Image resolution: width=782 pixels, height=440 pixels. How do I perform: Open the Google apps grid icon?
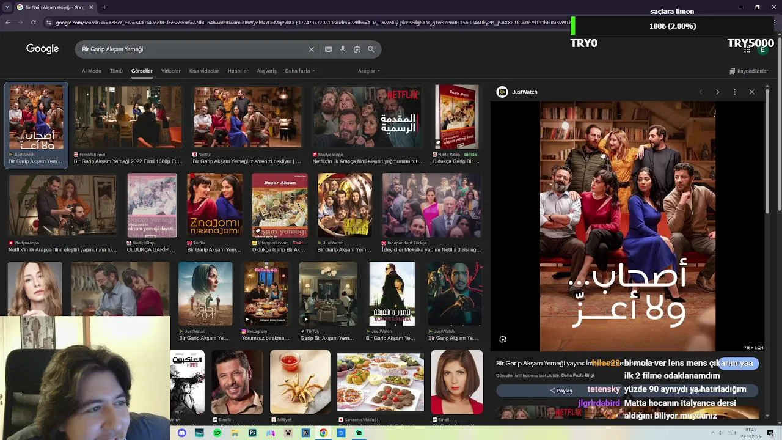[x=747, y=50]
